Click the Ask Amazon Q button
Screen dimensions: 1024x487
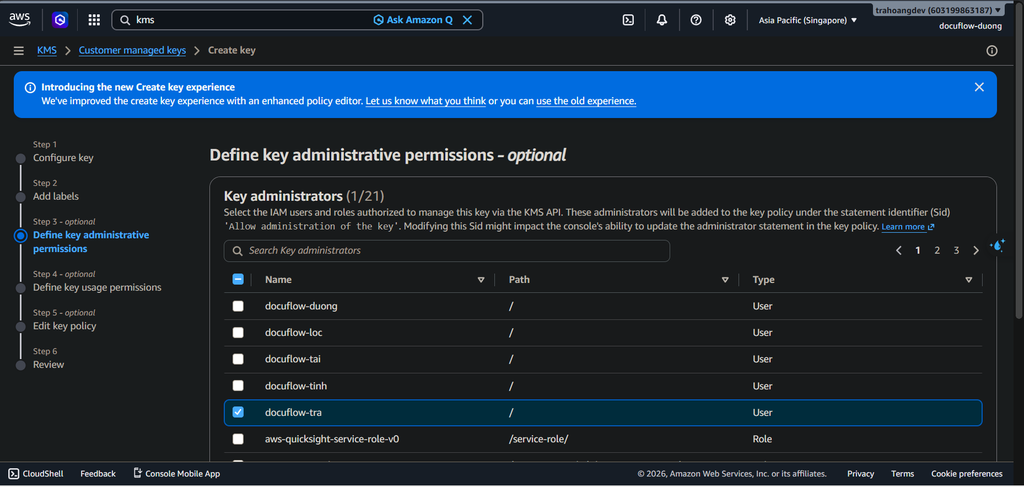413,20
